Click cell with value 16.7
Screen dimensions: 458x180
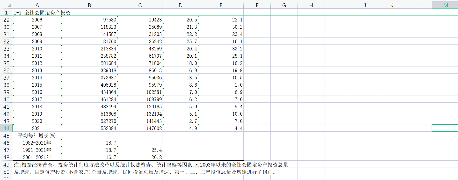pyautogui.click(x=89, y=157)
